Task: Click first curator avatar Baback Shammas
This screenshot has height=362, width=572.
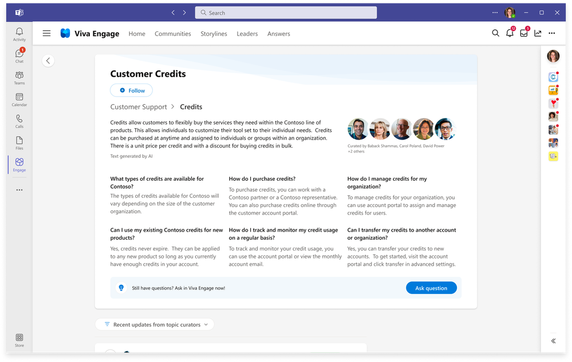Action: pyautogui.click(x=358, y=129)
